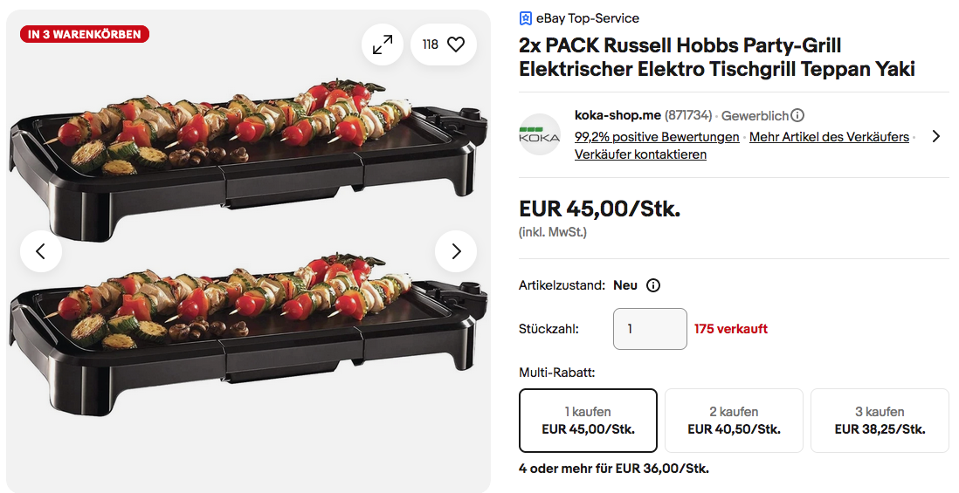959x493 pixels.
Task: Expand the product image to fullscreen
Action: pyautogui.click(x=383, y=45)
